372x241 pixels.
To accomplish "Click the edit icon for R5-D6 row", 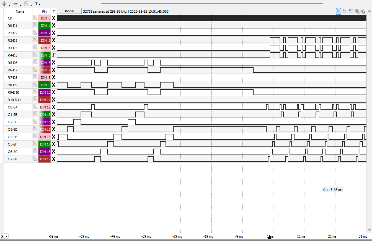I will pyautogui.click(x=35, y=63).
